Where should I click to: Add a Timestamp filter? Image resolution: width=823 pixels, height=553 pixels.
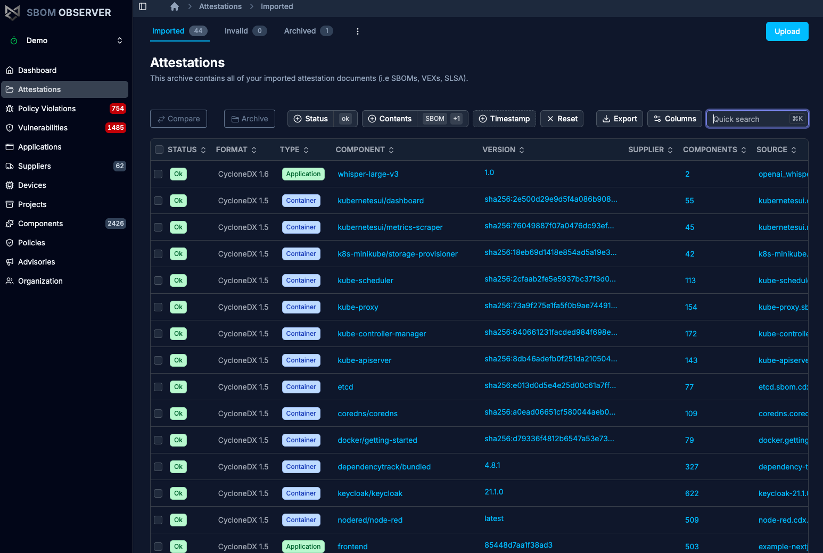click(x=504, y=119)
